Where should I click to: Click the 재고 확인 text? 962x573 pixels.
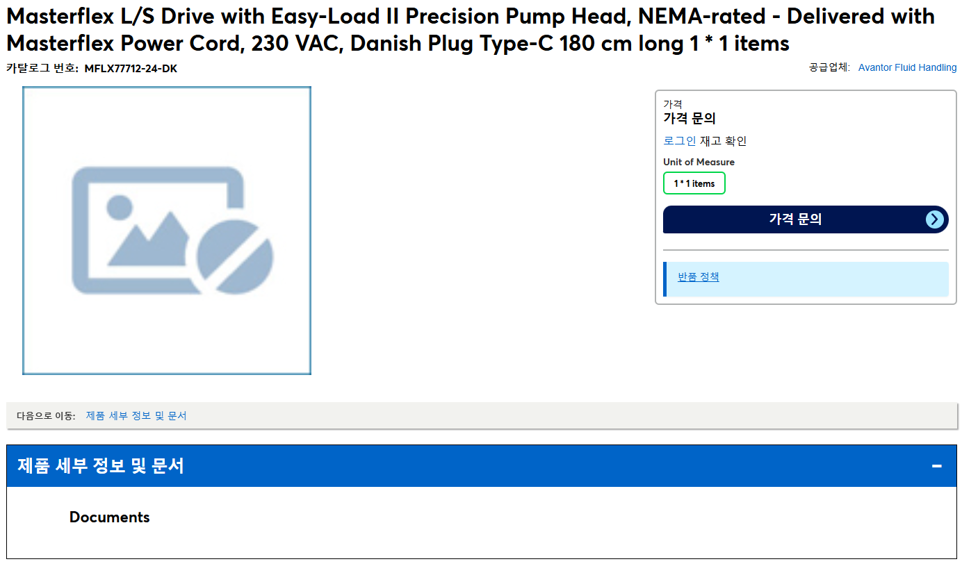(723, 141)
